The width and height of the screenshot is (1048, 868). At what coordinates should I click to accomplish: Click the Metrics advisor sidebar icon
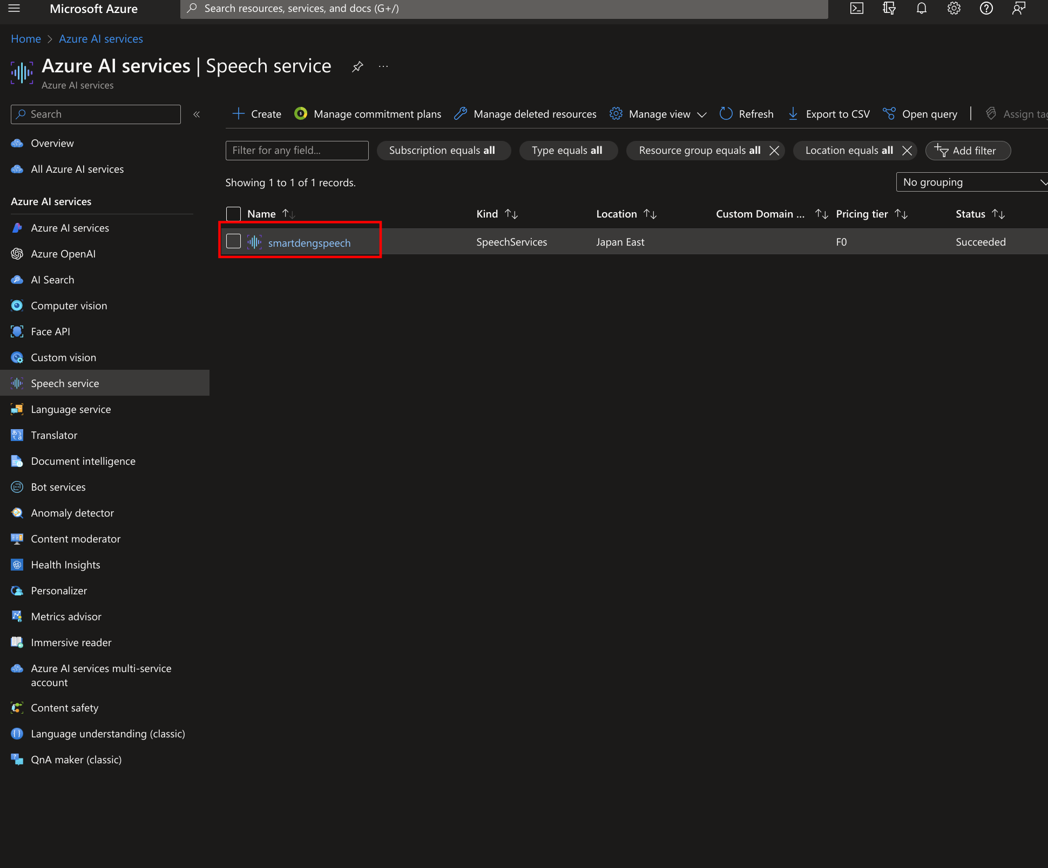pos(17,616)
